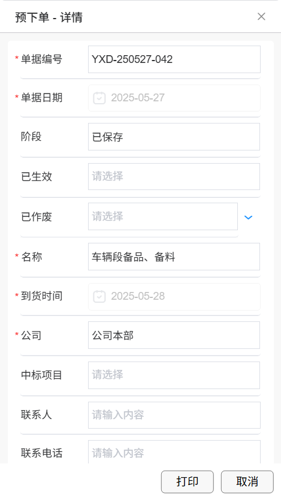The image size is (281, 500).
Task: Focus the 单据编号 input field
Action: tap(174, 59)
